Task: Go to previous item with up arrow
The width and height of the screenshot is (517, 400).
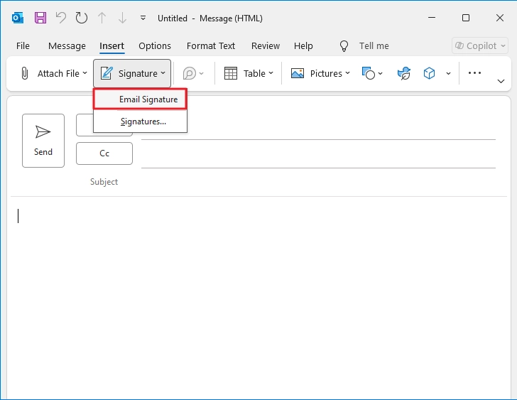Action: click(x=102, y=18)
